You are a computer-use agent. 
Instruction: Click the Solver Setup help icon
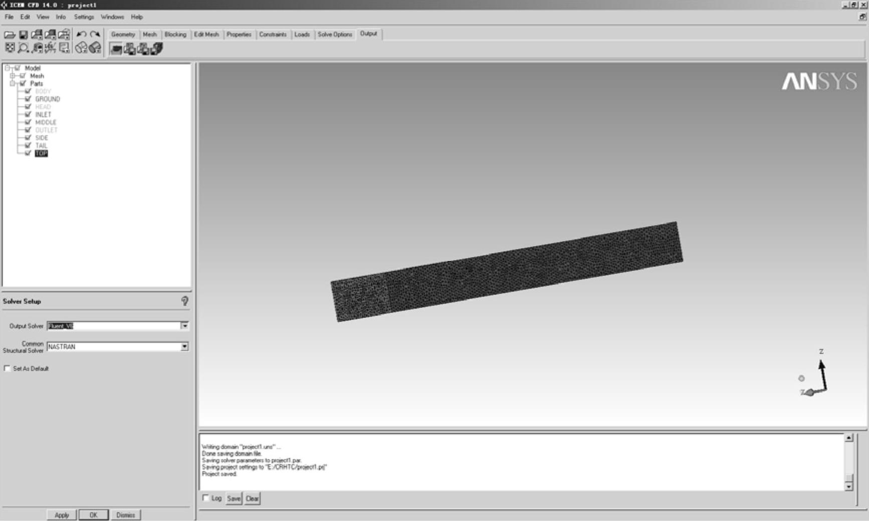(x=185, y=301)
